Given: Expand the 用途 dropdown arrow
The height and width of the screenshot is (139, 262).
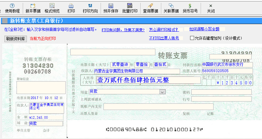Looking at the screenshot, I should pyautogui.click(x=162, y=92).
